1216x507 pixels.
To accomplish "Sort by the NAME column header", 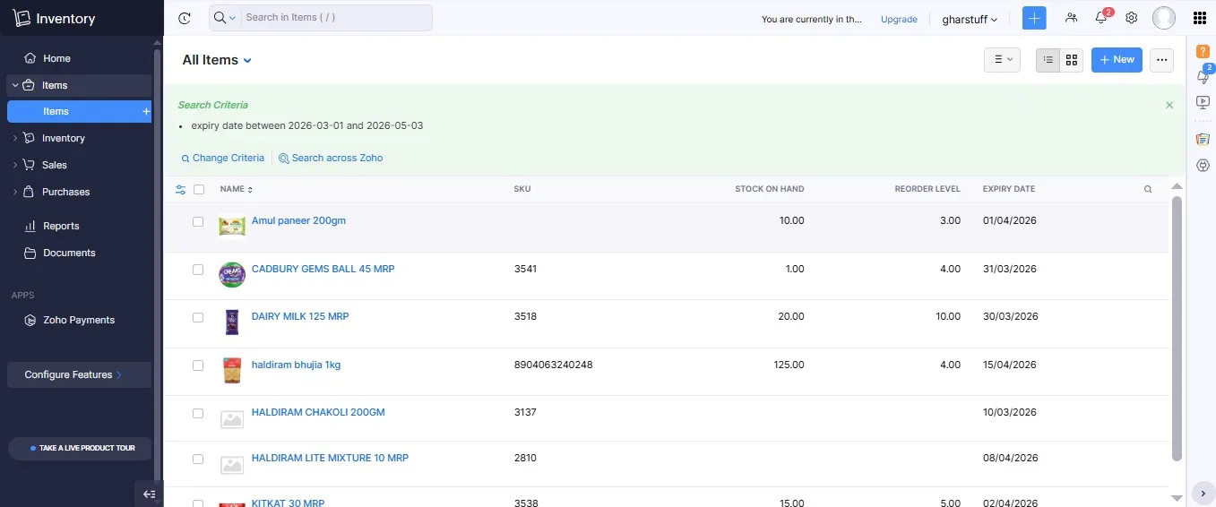I will [x=237, y=190].
